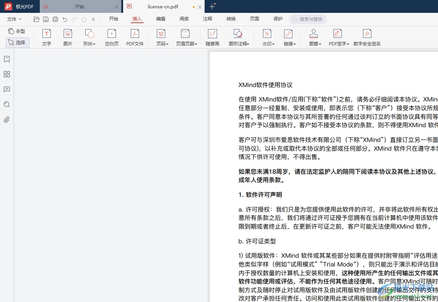Click the save document icon
This screenshot has height=302, width=438.
tap(46, 19)
